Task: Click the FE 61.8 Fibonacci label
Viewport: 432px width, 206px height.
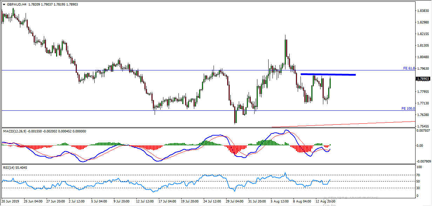Action: click(409, 68)
